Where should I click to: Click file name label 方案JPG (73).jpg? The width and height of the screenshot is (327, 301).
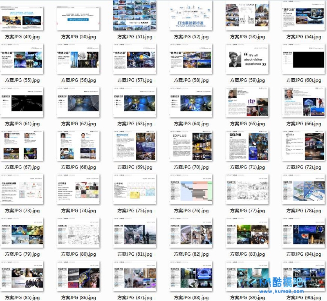[x=22, y=211]
